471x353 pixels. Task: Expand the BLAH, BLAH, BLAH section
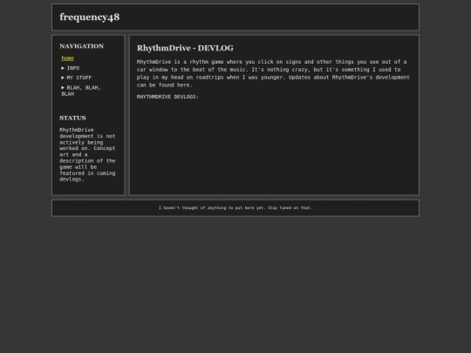(x=81, y=91)
